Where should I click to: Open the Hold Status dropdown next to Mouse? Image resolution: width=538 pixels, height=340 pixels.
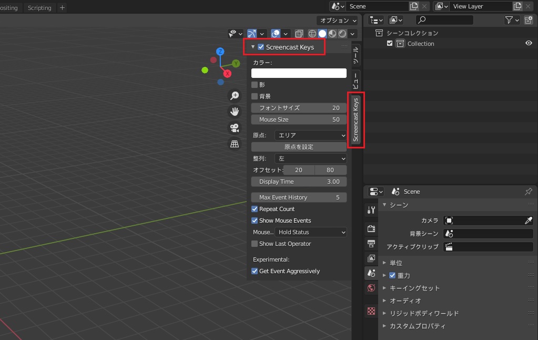pos(310,232)
